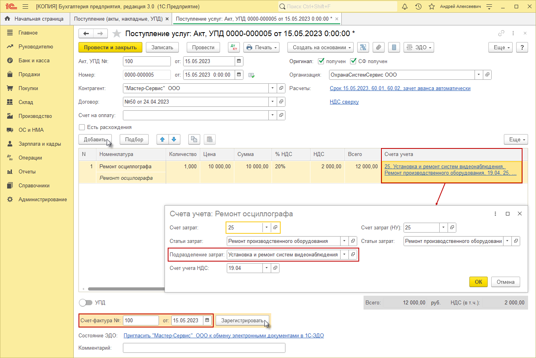Open calendar for Счет-фактура date
The width and height of the screenshot is (536, 358).
[207, 320]
